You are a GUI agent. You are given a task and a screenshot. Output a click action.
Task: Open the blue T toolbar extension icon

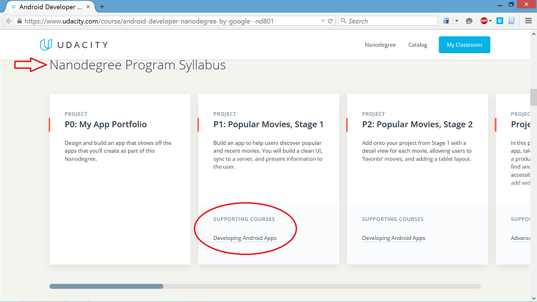pyautogui.click(x=446, y=21)
